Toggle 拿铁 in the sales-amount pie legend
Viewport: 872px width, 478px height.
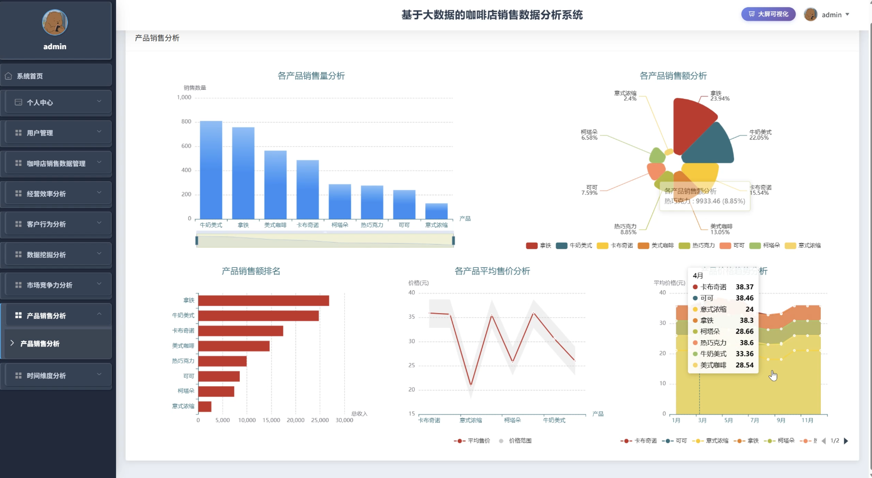tap(538, 246)
